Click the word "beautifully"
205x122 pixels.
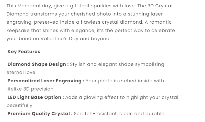19,105
